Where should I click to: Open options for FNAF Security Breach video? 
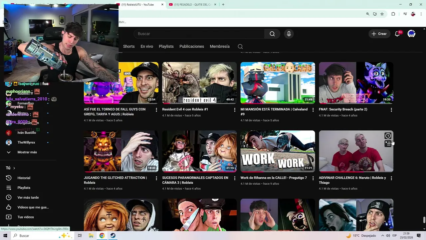click(x=391, y=110)
